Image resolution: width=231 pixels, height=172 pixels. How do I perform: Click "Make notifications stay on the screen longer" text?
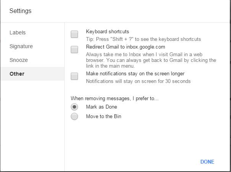[135, 73]
